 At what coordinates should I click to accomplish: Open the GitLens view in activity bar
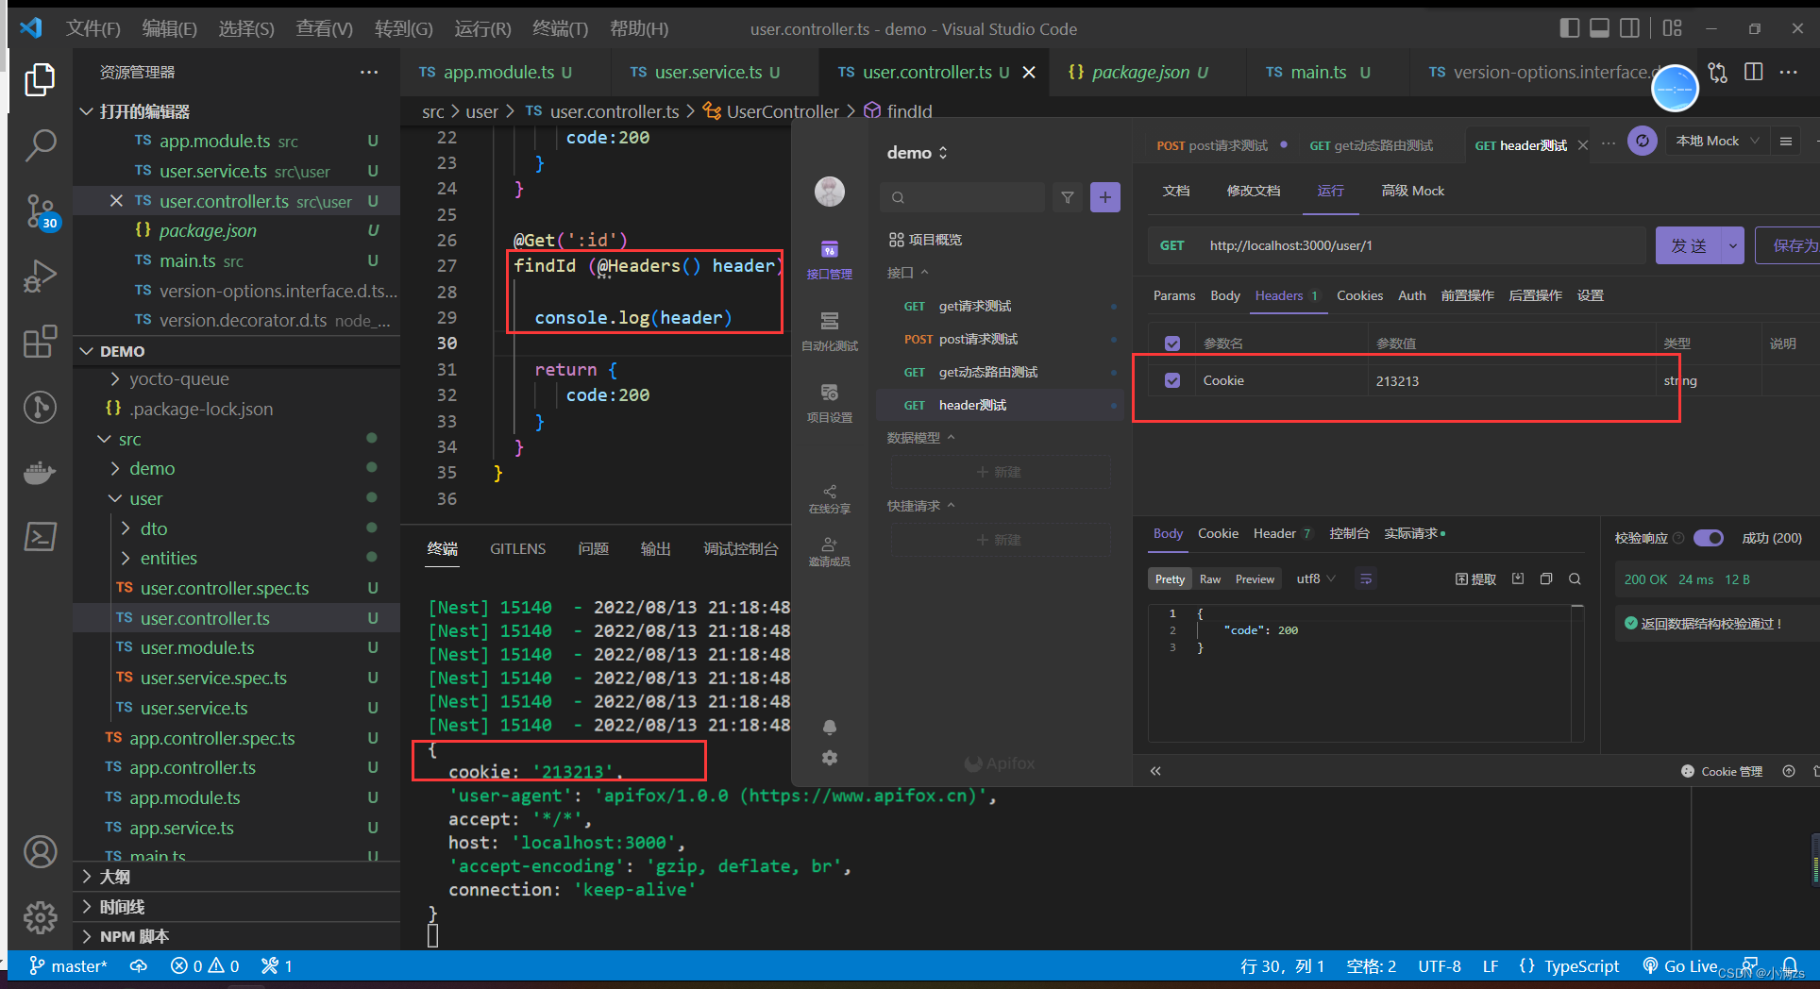click(40, 408)
